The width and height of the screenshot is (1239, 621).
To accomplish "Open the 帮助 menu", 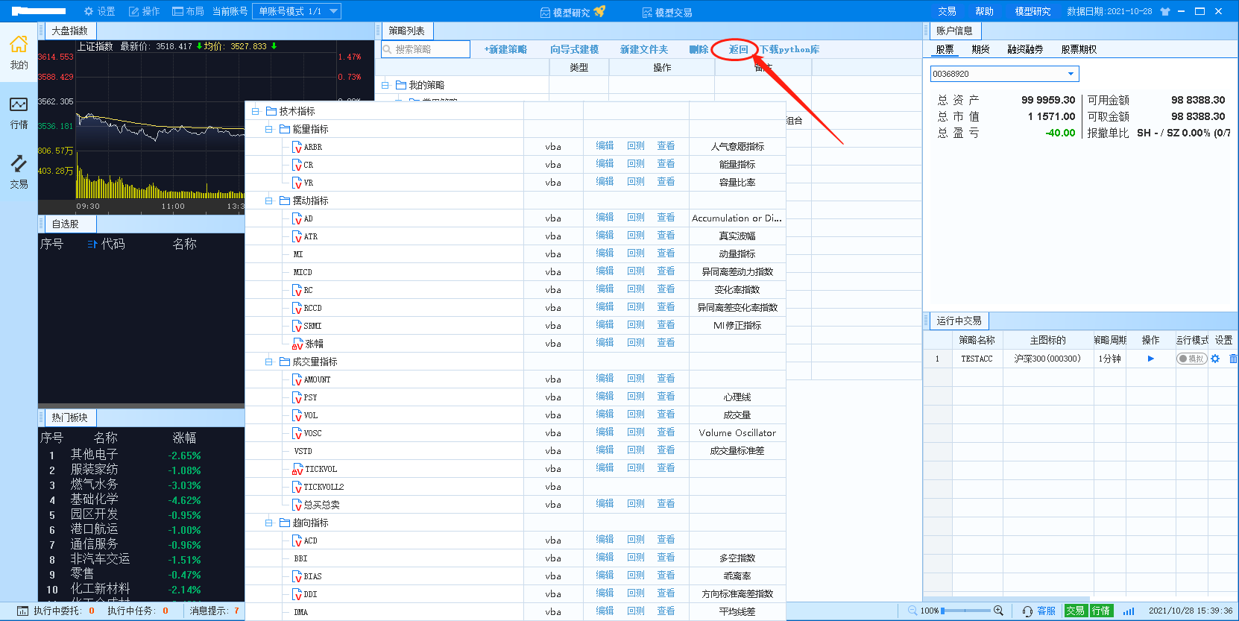I will [x=984, y=11].
